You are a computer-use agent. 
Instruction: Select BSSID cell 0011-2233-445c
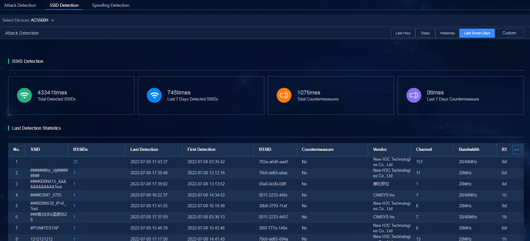tap(273, 195)
